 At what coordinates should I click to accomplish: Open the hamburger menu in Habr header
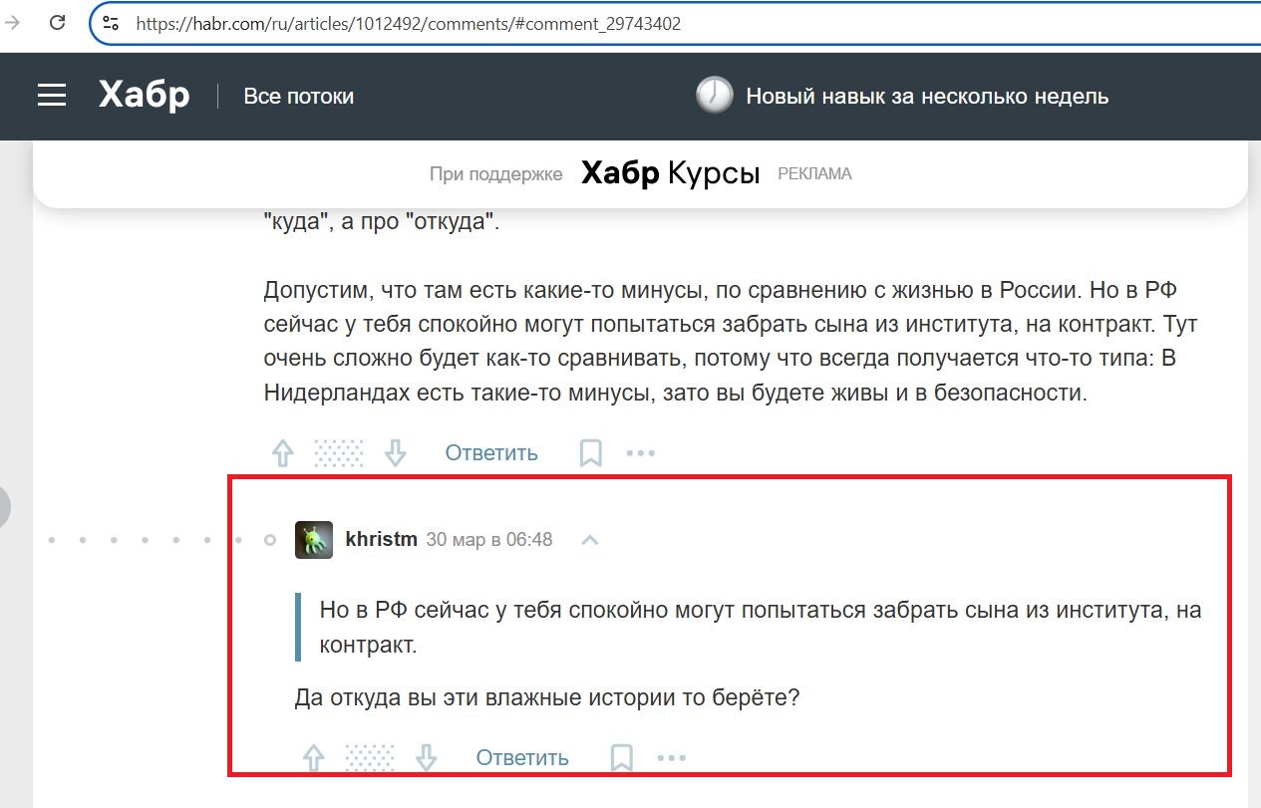pos(52,96)
